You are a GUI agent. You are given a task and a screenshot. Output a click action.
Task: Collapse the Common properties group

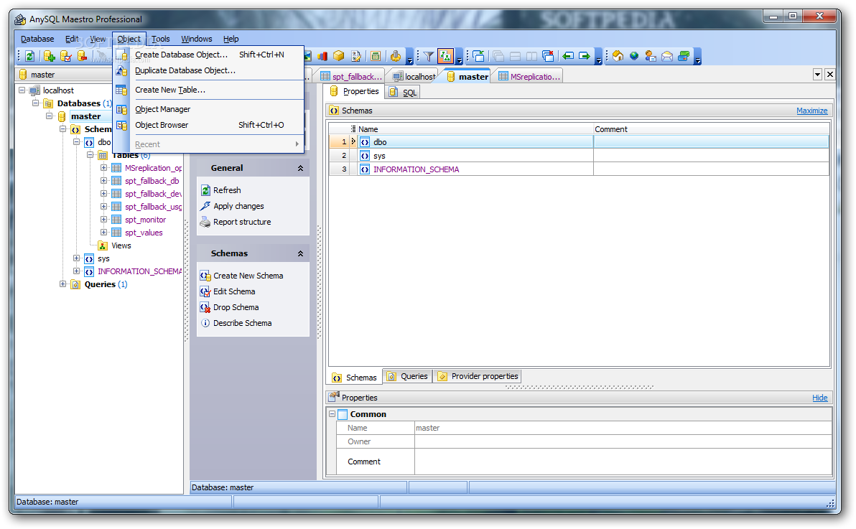pyautogui.click(x=332, y=414)
